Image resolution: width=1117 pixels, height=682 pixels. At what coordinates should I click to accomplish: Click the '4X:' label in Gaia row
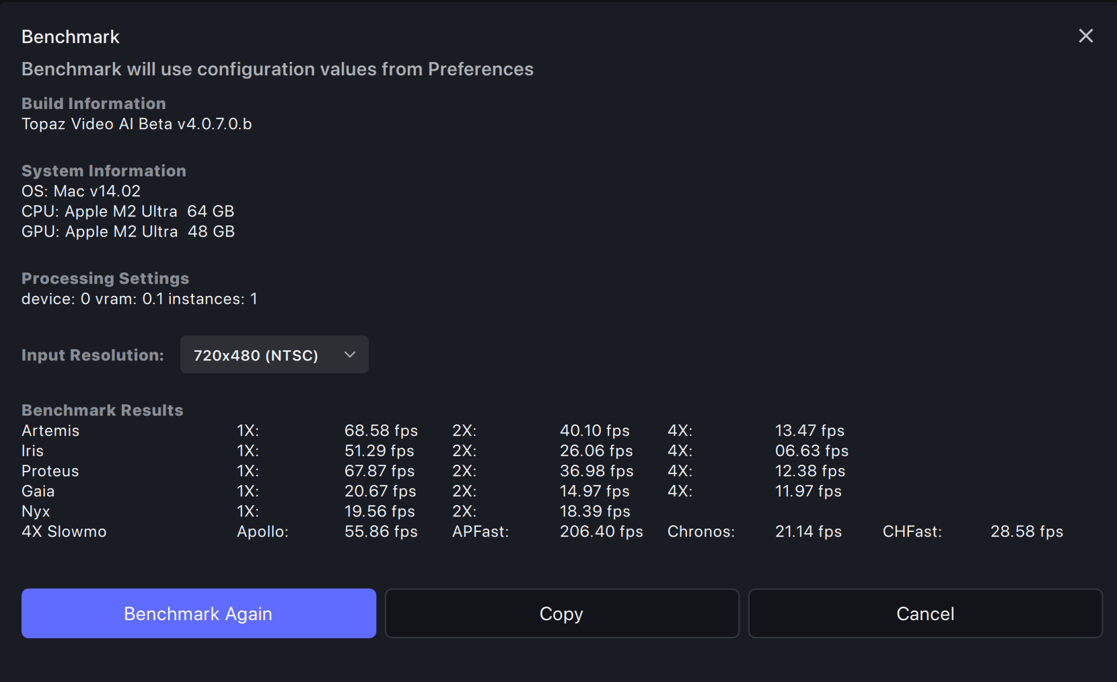(680, 491)
